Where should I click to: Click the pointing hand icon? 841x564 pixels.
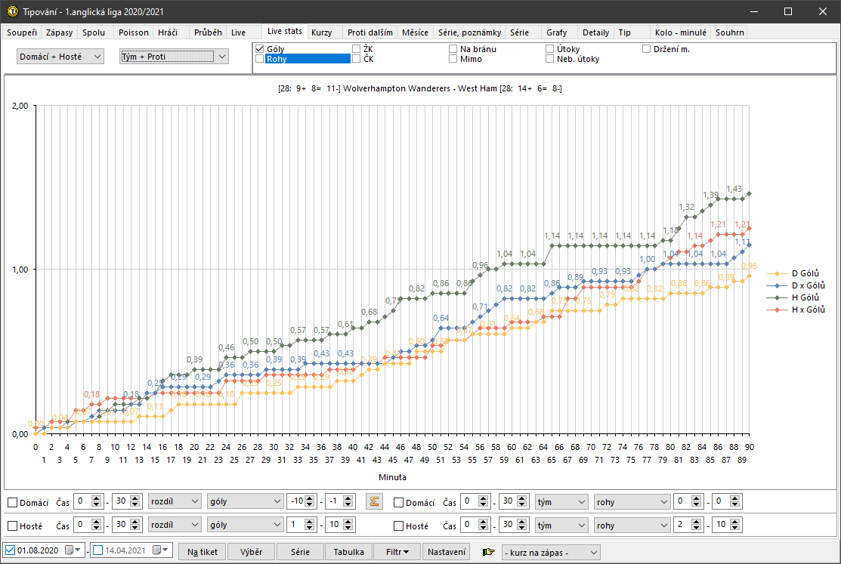pos(488,552)
